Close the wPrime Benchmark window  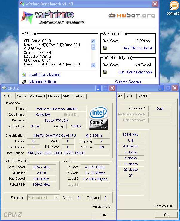coord(155,4)
